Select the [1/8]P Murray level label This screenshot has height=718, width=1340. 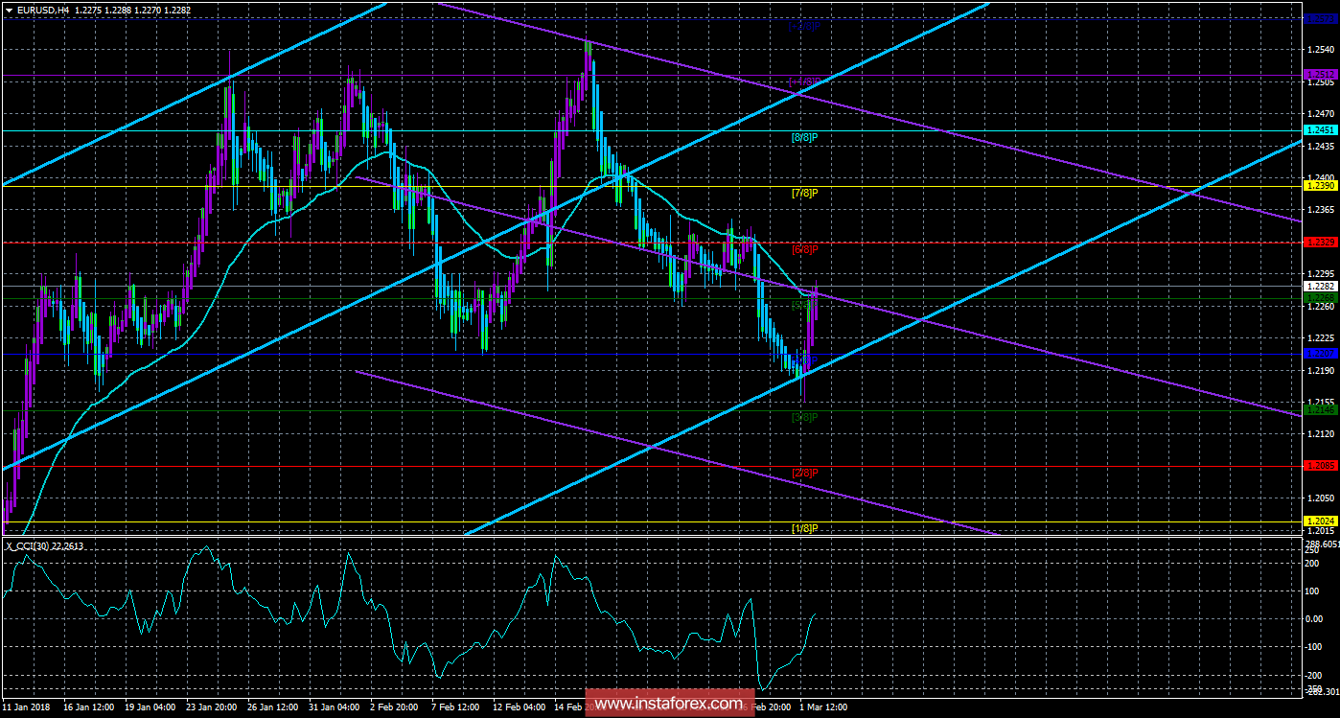click(x=803, y=528)
